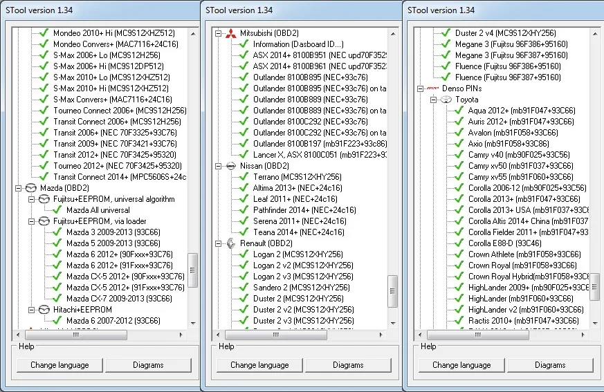The image size is (604, 392).
Task: Click the Denso PINs logo icon
Action: click(x=433, y=88)
